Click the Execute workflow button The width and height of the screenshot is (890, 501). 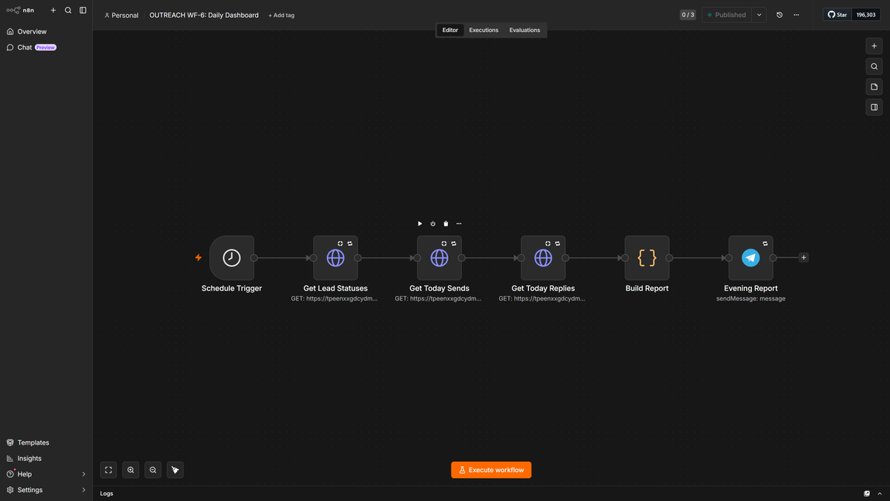point(491,470)
